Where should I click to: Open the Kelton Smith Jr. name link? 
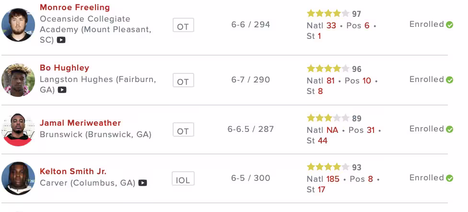(73, 171)
